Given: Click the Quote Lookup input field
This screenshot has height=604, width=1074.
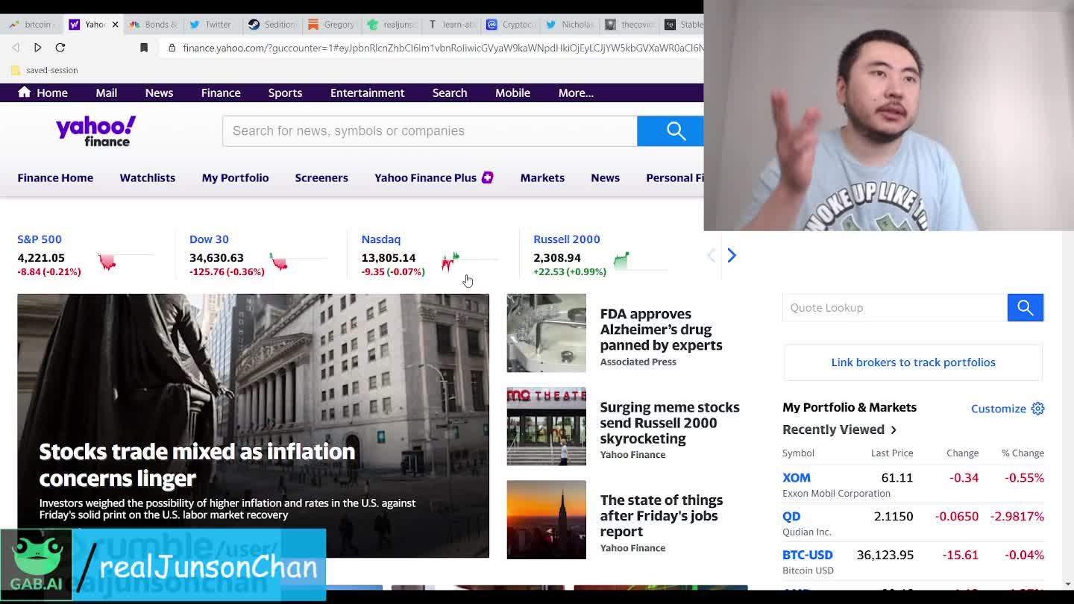Looking at the screenshot, I should [x=895, y=307].
